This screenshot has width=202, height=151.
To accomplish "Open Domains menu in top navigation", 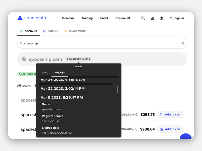I will 68,18.
